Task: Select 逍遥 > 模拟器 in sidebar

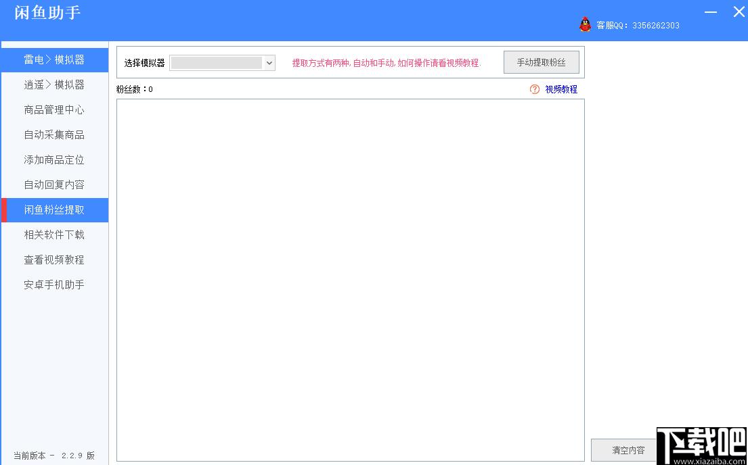Action: coord(54,85)
